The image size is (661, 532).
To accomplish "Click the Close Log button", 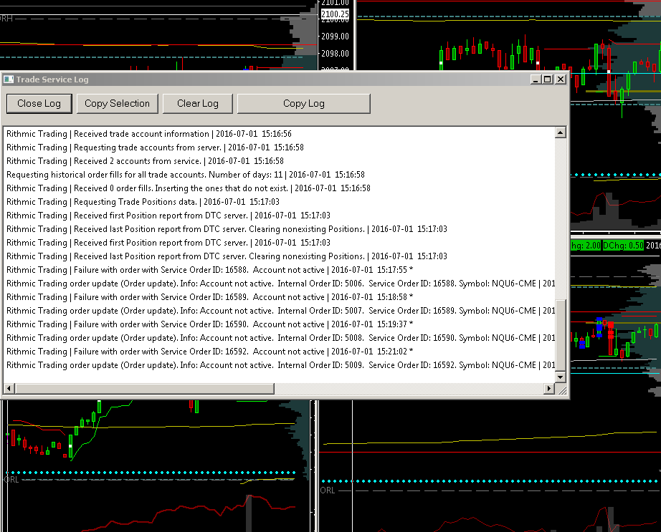I will point(39,104).
